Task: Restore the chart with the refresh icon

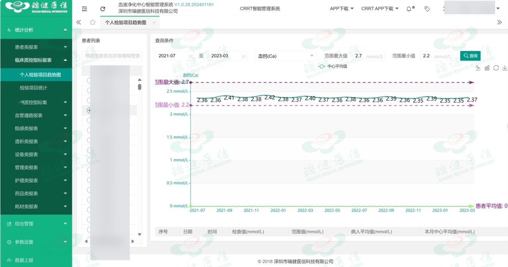Action: (x=496, y=68)
